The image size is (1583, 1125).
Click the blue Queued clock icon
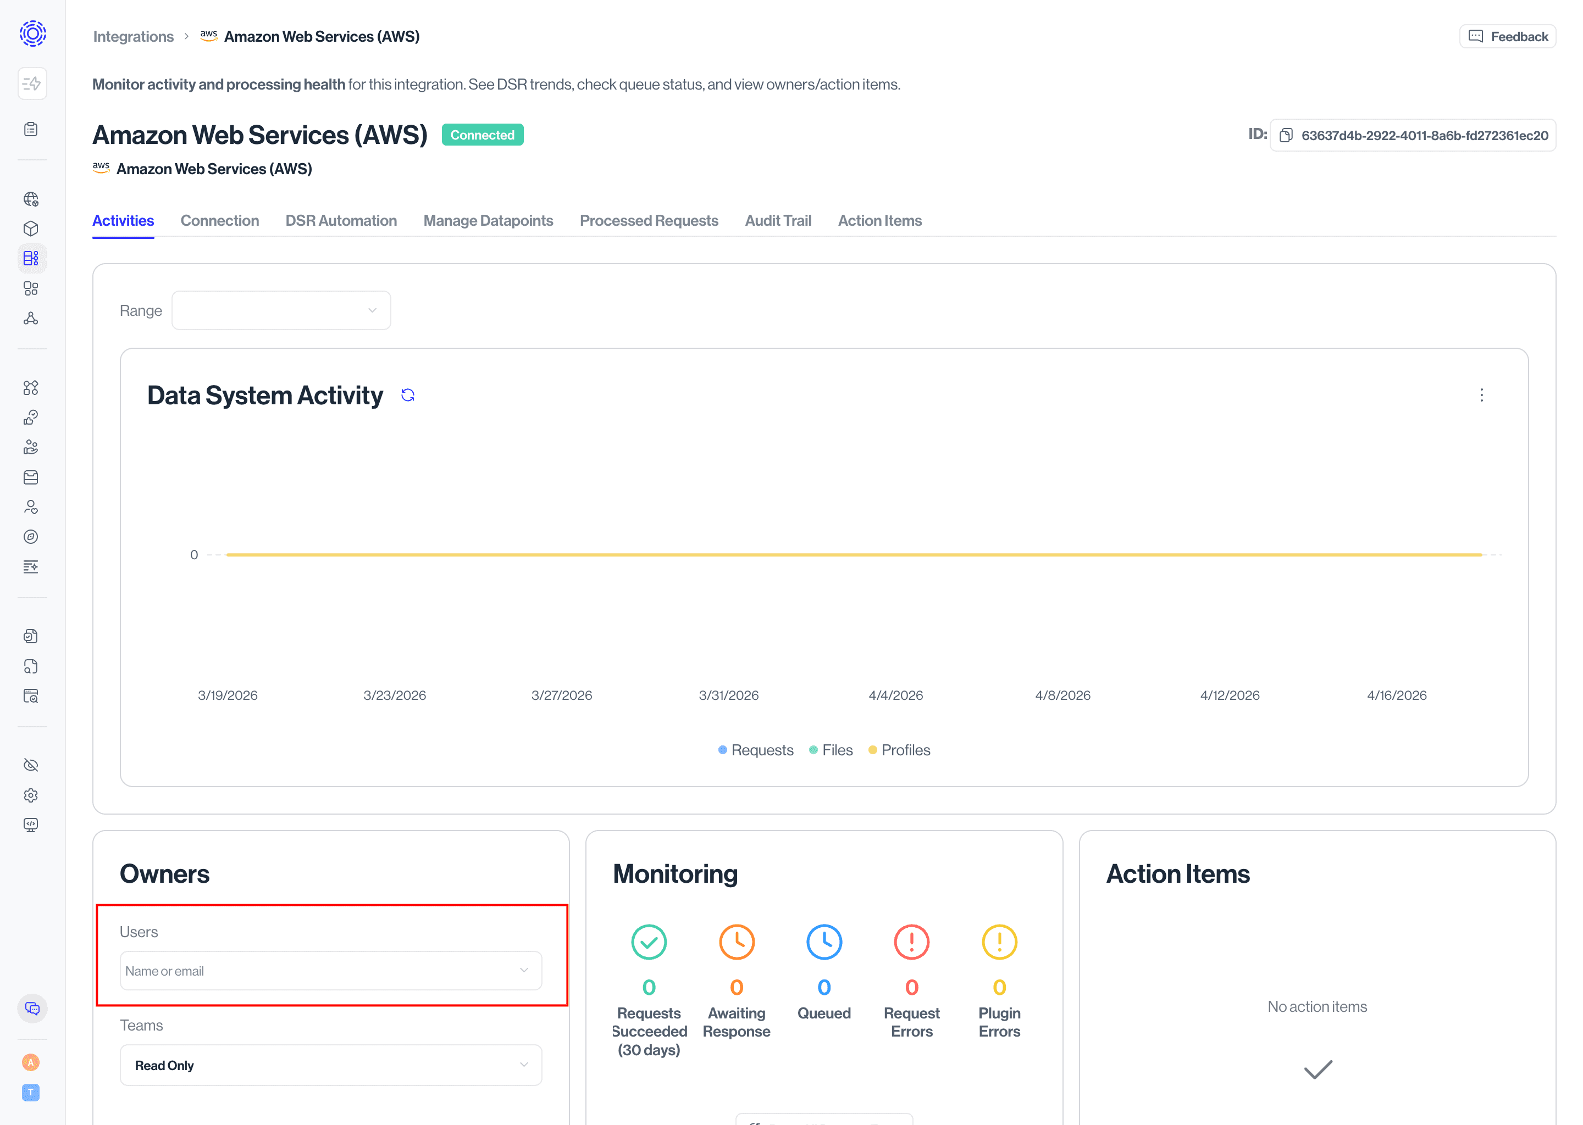pos(824,942)
